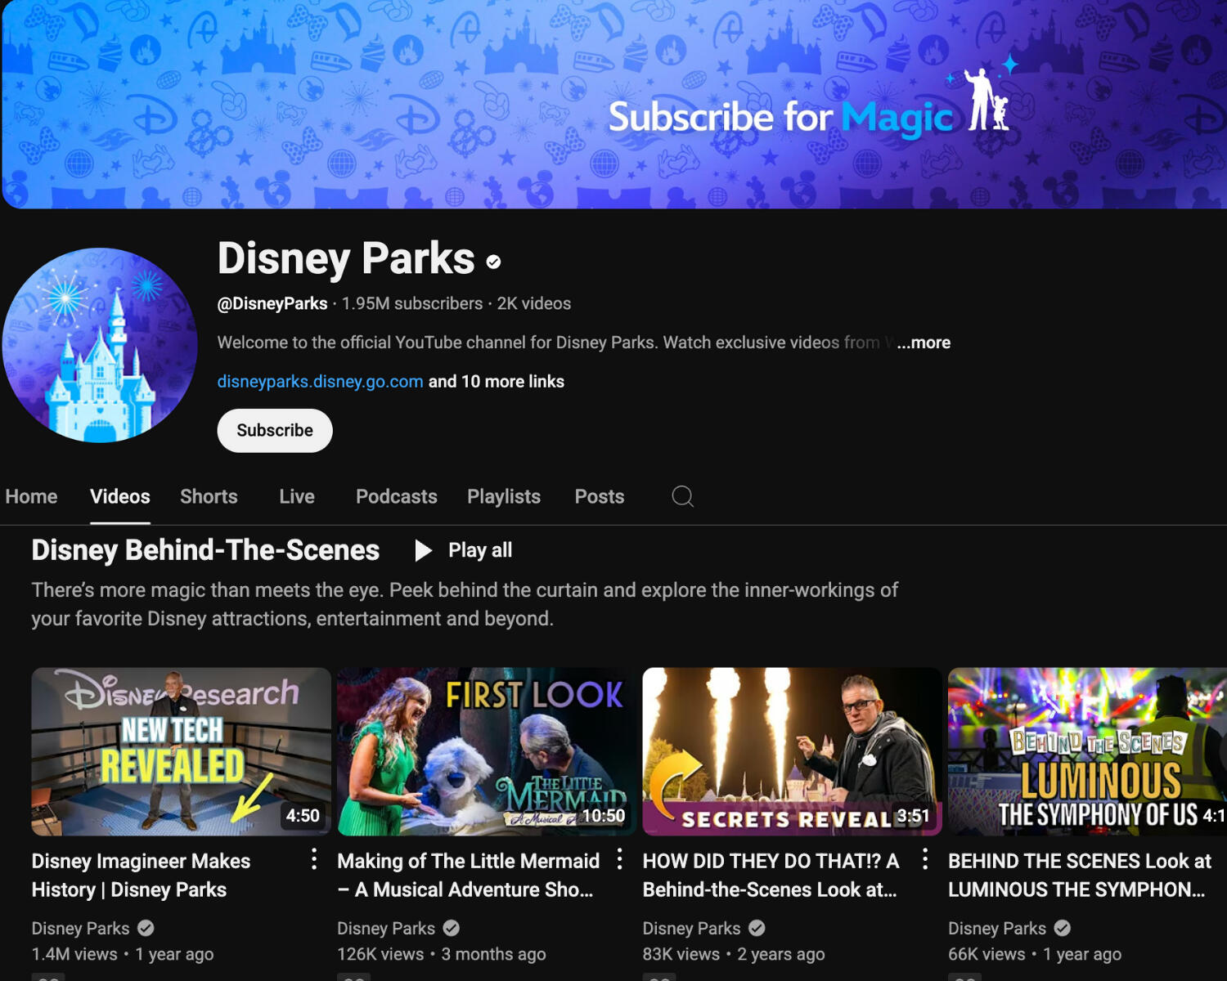Click the Disney Parks castle avatar
This screenshot has height=981, width=1227.
[x=100, y=345]
